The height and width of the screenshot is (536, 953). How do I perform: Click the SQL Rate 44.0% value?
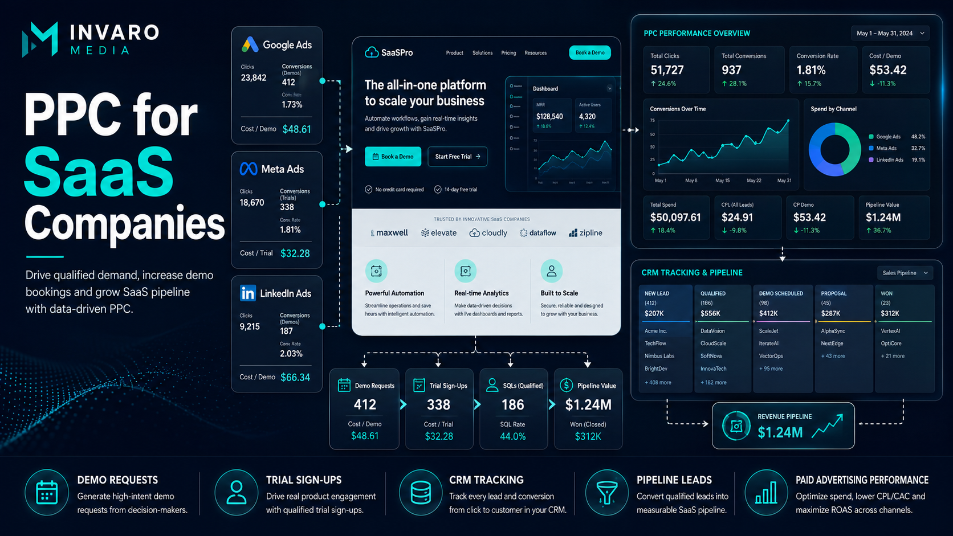(513, 436)
